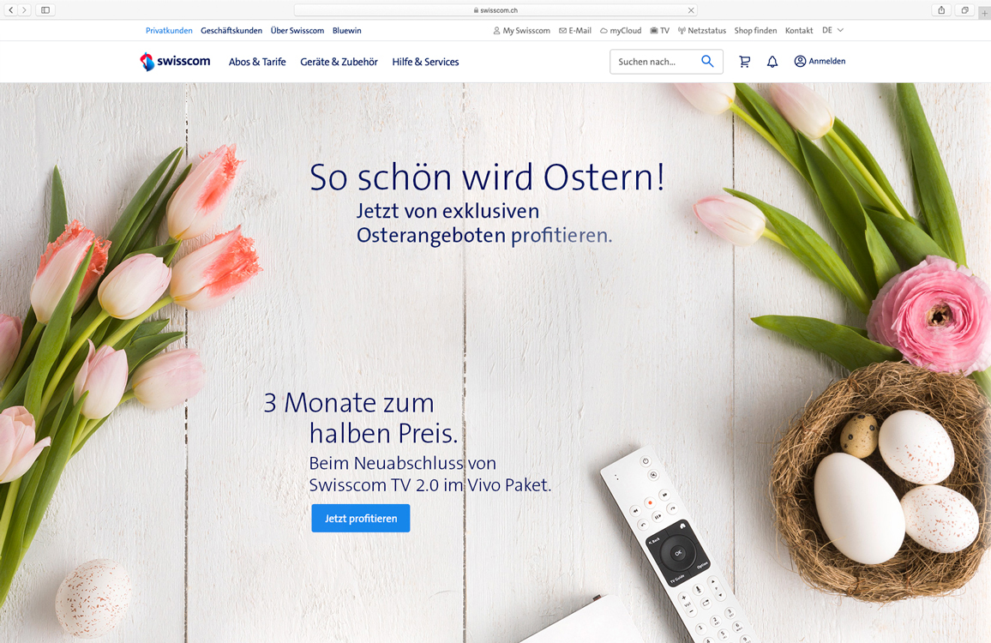Open TV from the top bar
This screenshot has height=643, width=991.
tap(660, 30)
